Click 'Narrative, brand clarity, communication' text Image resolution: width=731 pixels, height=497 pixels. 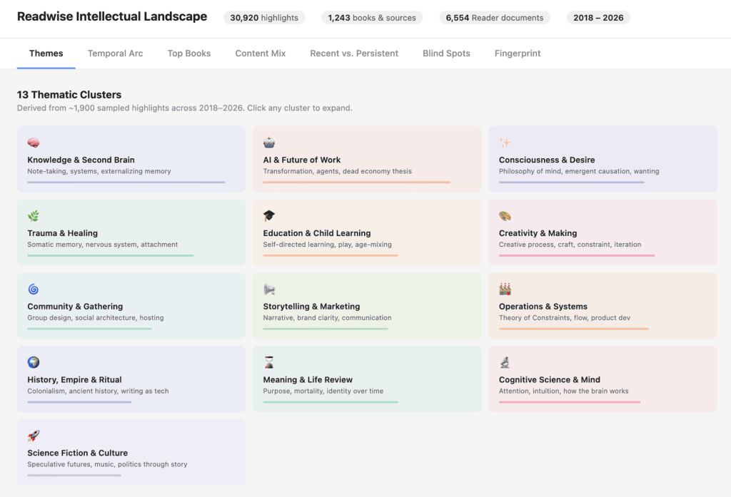coord(327,318)
